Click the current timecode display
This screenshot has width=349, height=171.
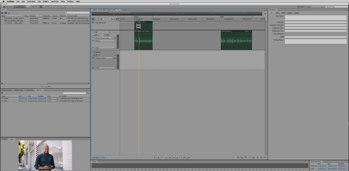[x=99, y=158]
